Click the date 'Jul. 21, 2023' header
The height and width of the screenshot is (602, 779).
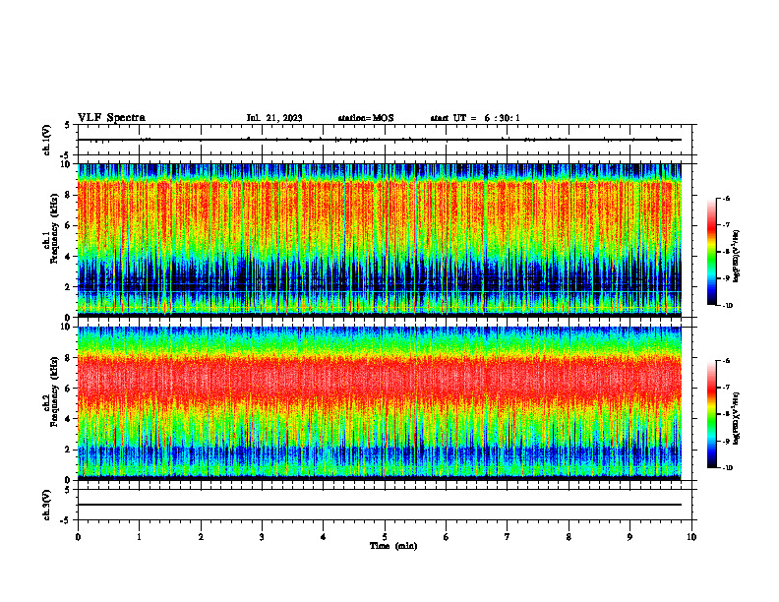point(274,118)
